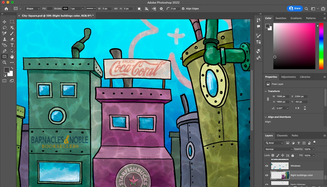The height and width of the screenshot is (187, 327).
Task: Toggle visibility of Right buildings color layer
Action: coord(267,175)
